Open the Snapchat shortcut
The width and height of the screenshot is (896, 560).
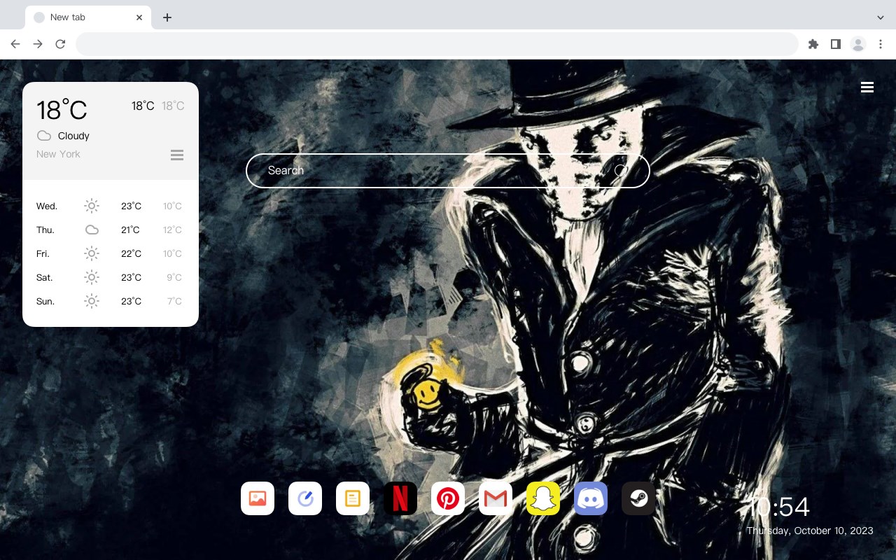[x=543, y=498]
